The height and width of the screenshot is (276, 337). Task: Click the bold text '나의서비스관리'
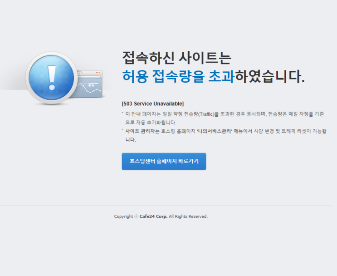[x=215, y=131]
